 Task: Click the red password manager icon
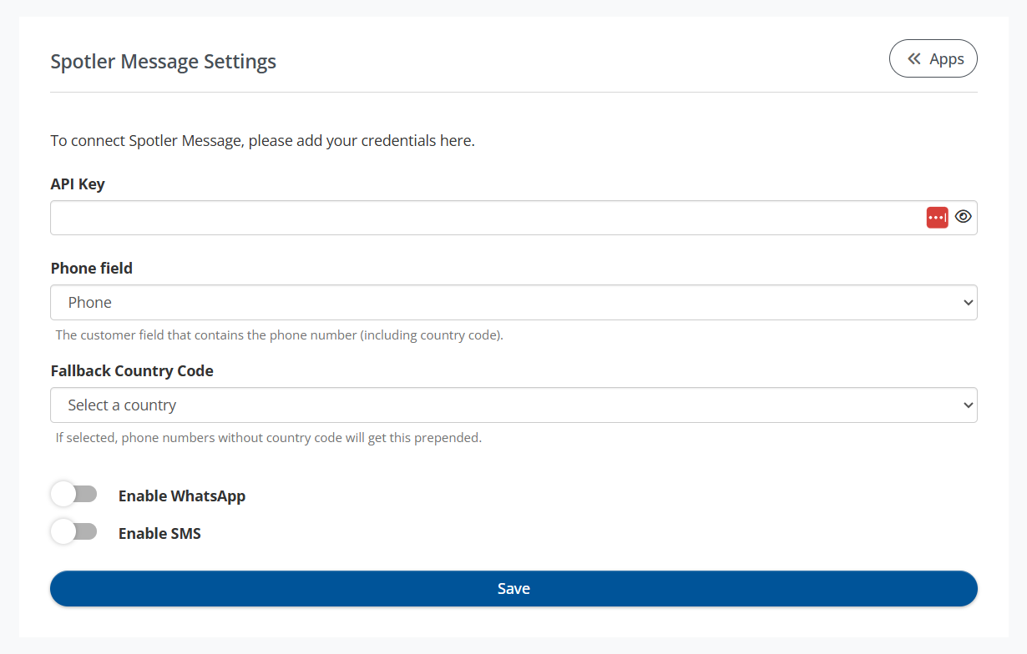pyautogui.click(x=937, y=217)
